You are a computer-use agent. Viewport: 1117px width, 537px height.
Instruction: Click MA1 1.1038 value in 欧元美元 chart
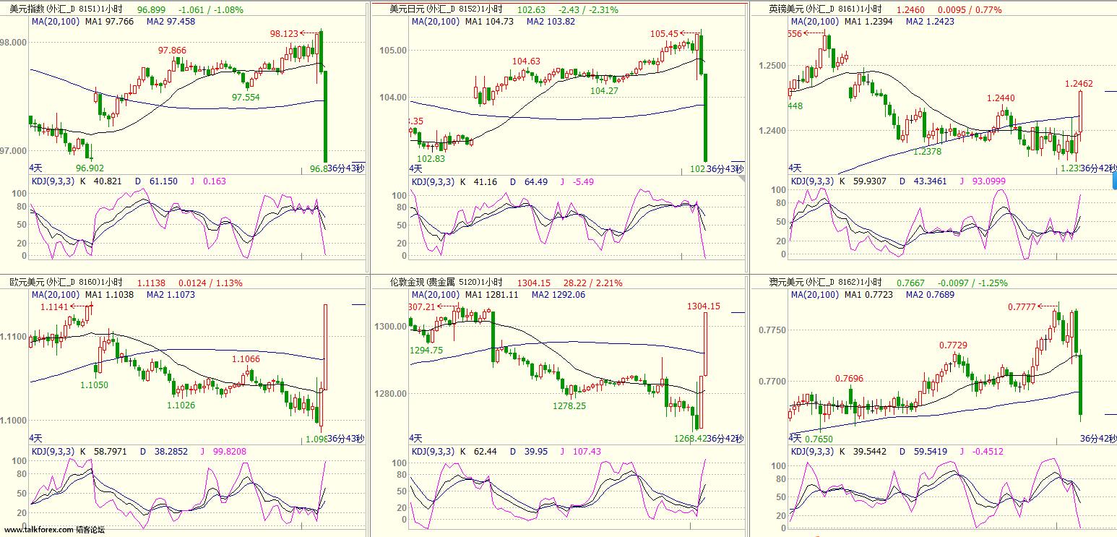(x=109, y=295)
